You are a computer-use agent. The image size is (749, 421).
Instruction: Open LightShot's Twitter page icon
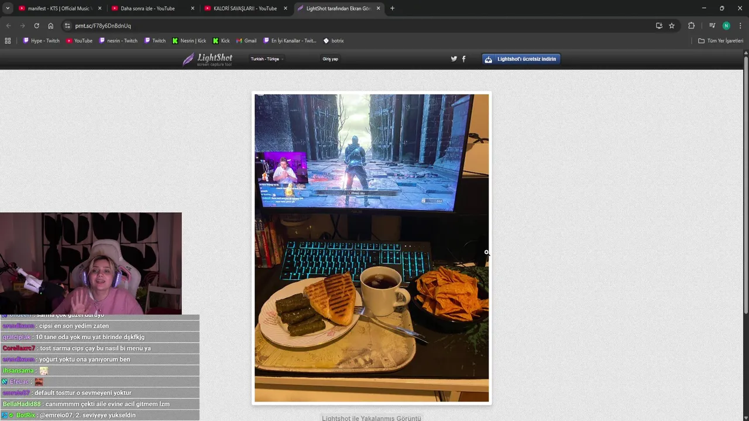(x=454, y=58)
